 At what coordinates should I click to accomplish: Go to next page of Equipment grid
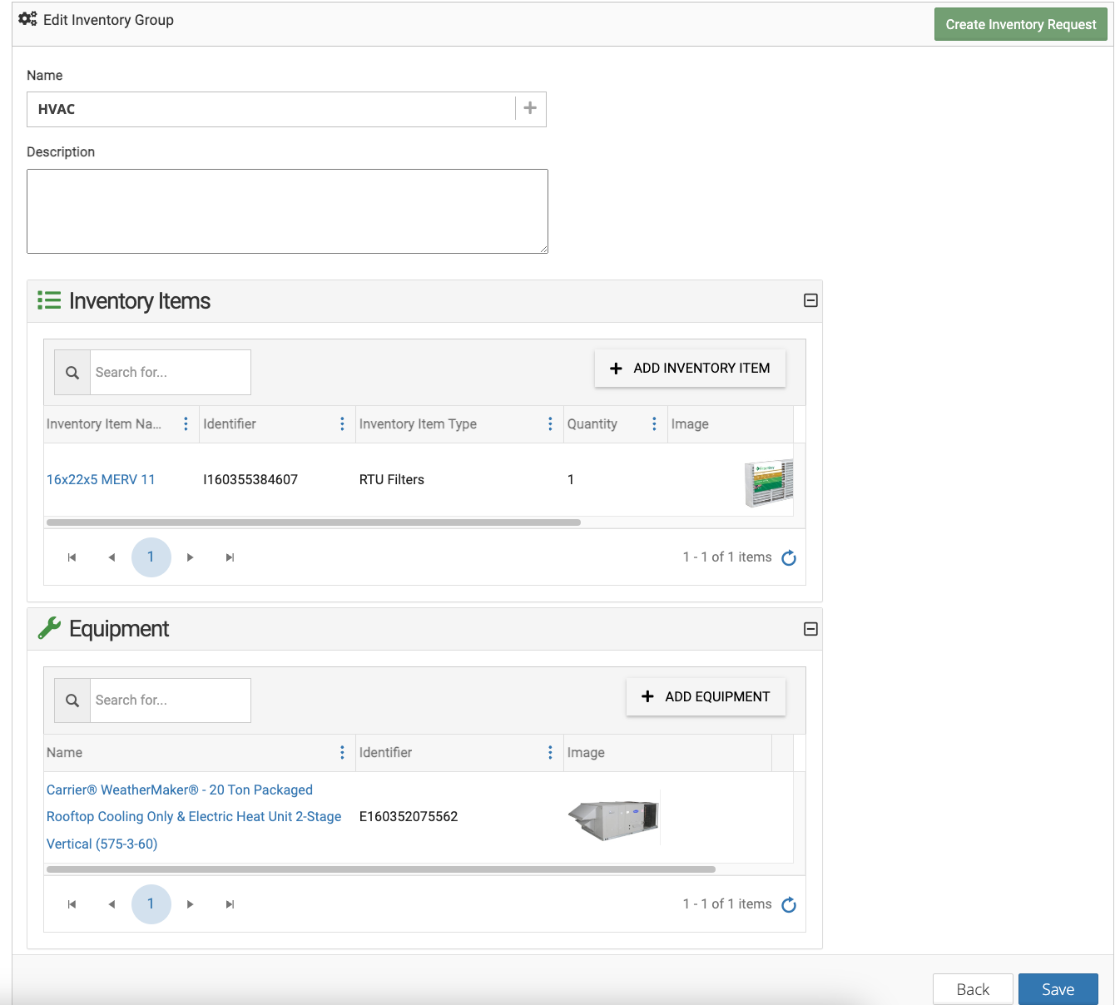[191, 904]
